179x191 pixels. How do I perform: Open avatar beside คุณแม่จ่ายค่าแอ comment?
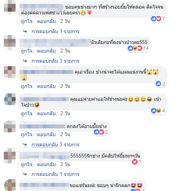click(10, 99)
